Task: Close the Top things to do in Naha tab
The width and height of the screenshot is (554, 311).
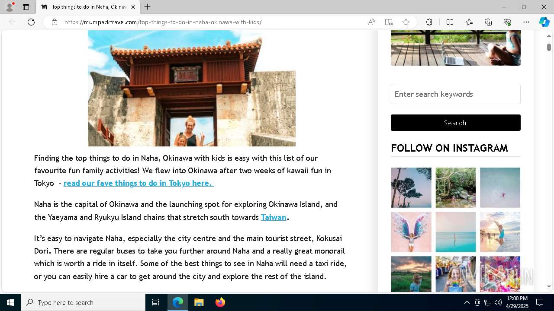Action: (133, 7)
